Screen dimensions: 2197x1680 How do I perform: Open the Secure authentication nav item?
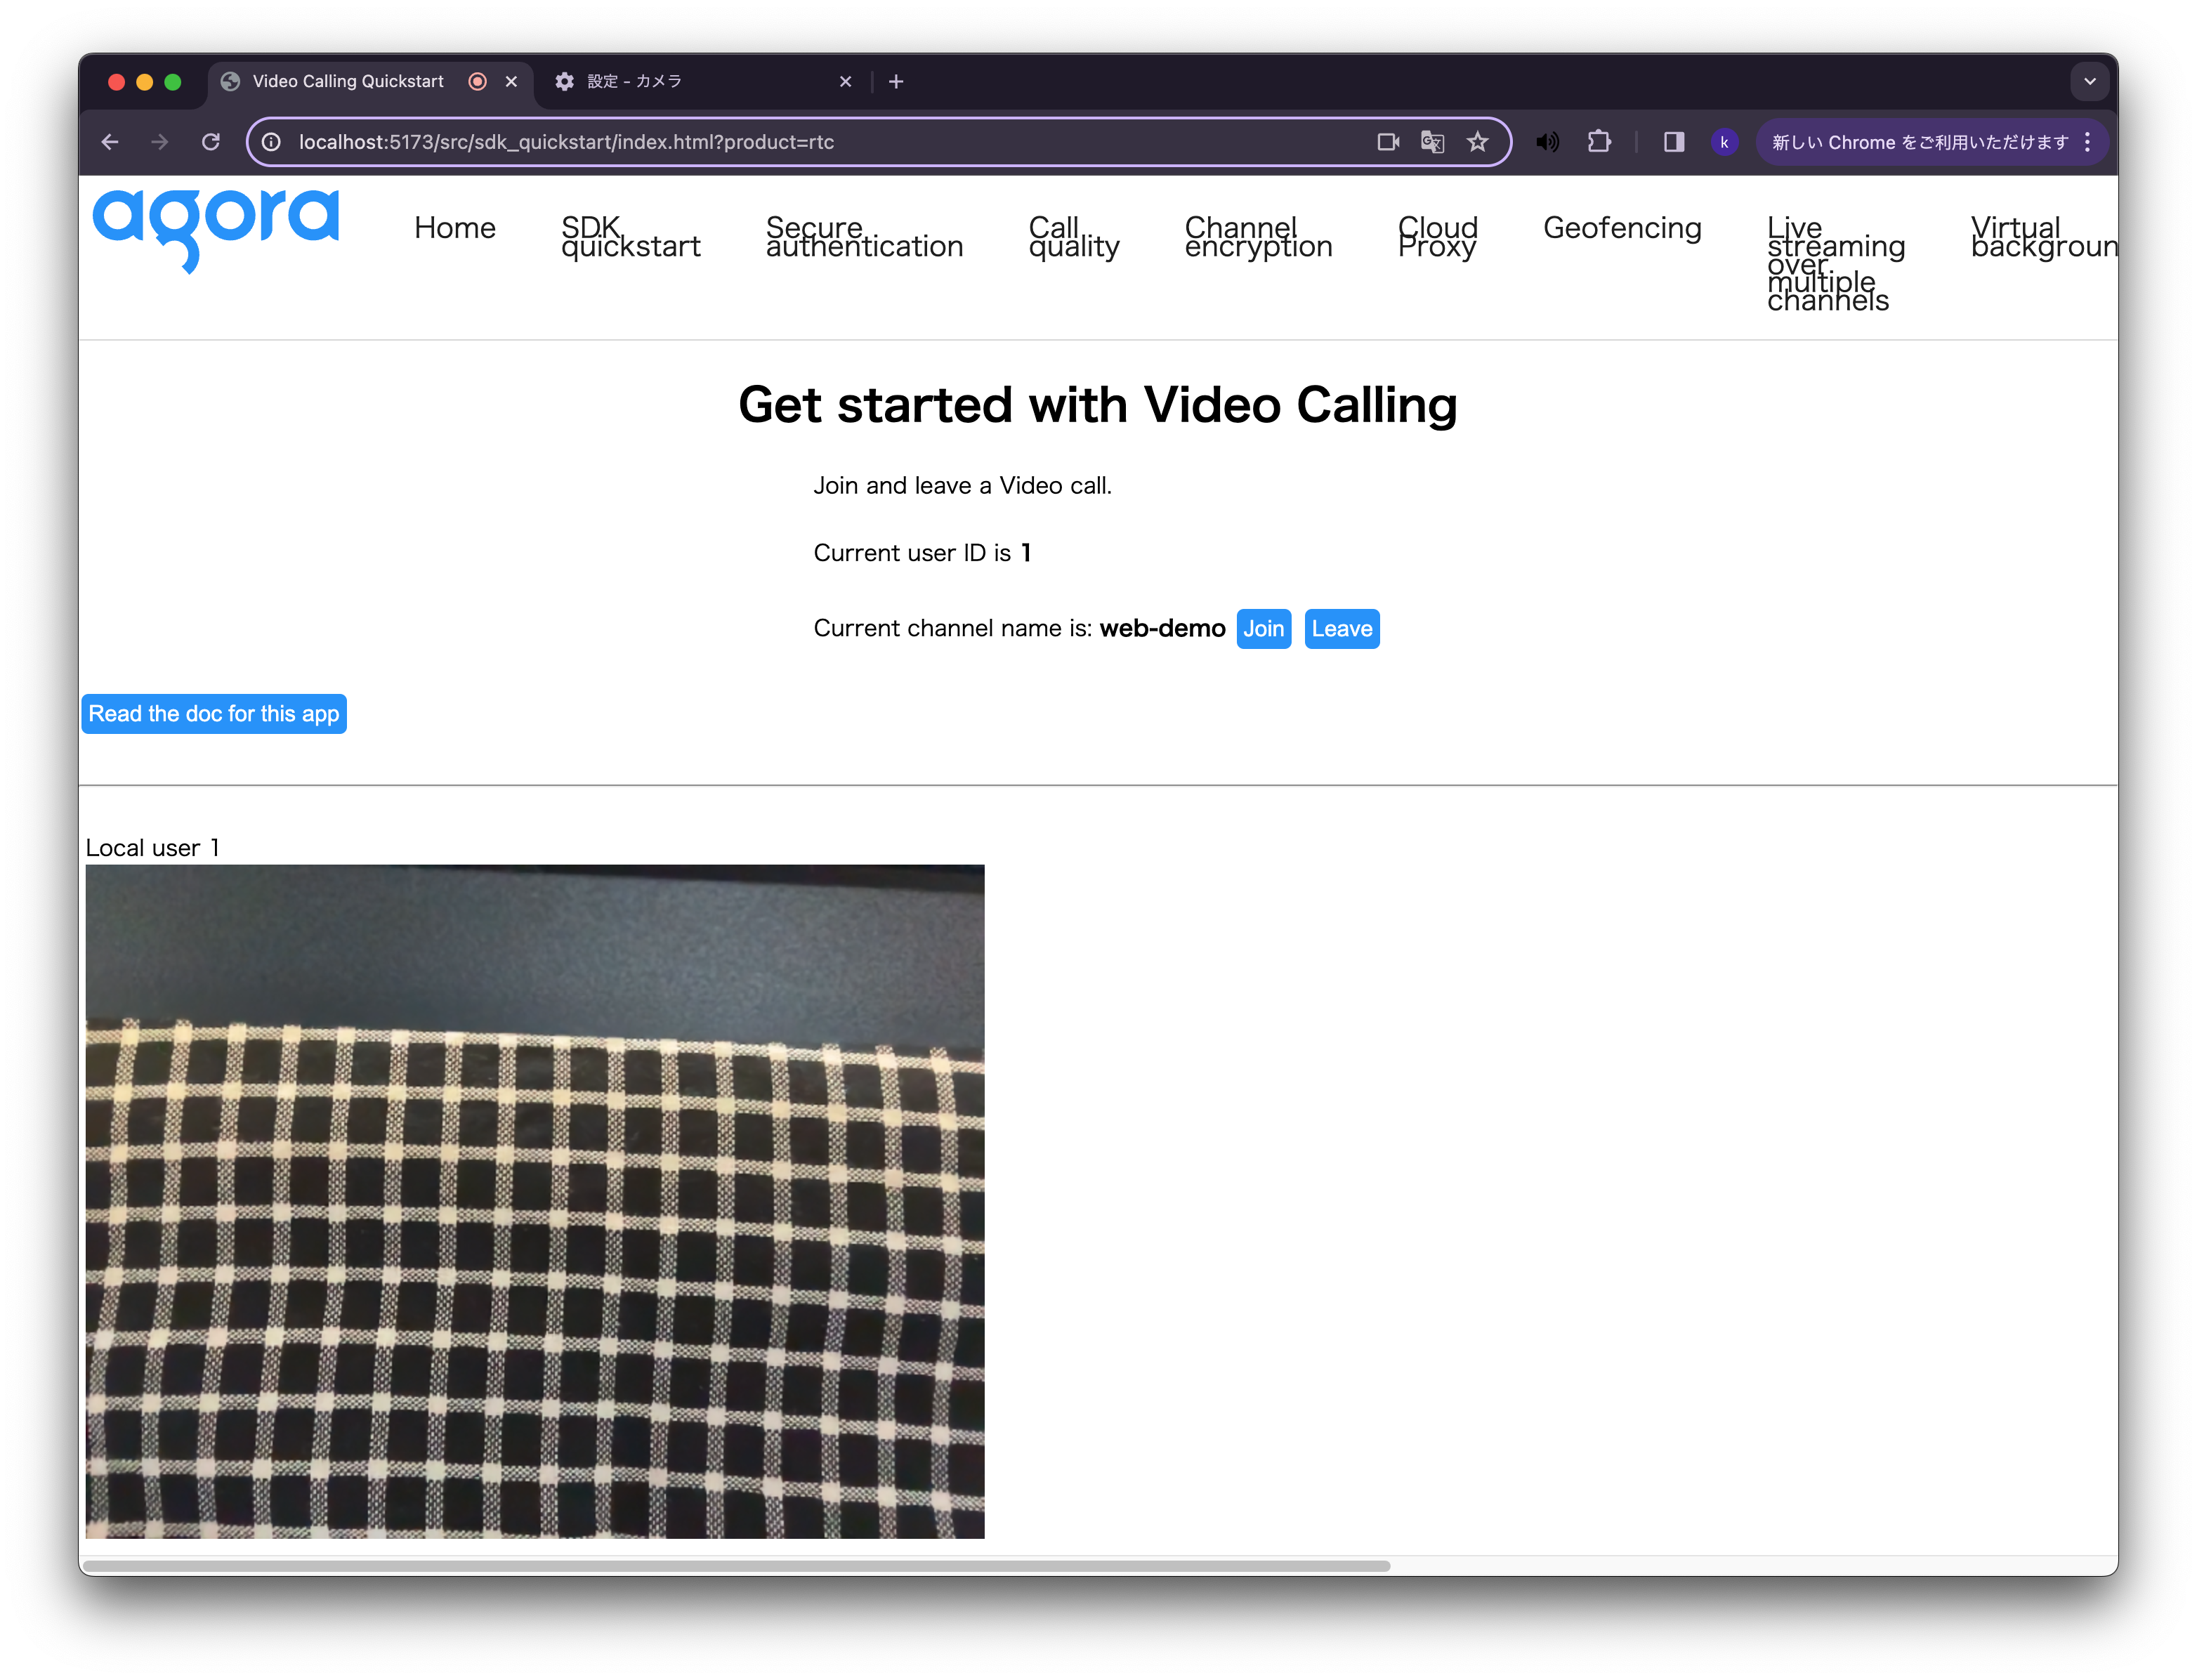[864, 237]
